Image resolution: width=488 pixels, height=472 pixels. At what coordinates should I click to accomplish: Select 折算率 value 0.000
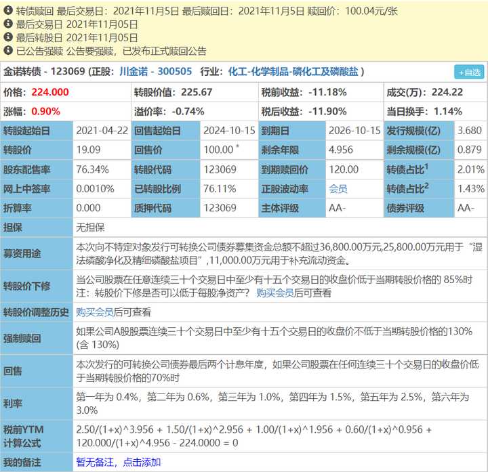tap(88, 208)
